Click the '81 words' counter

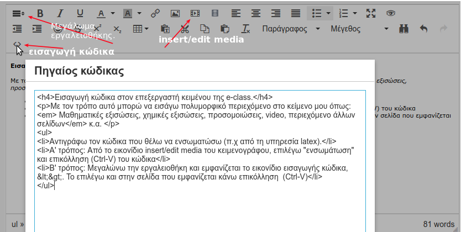(x=439, y=224)
